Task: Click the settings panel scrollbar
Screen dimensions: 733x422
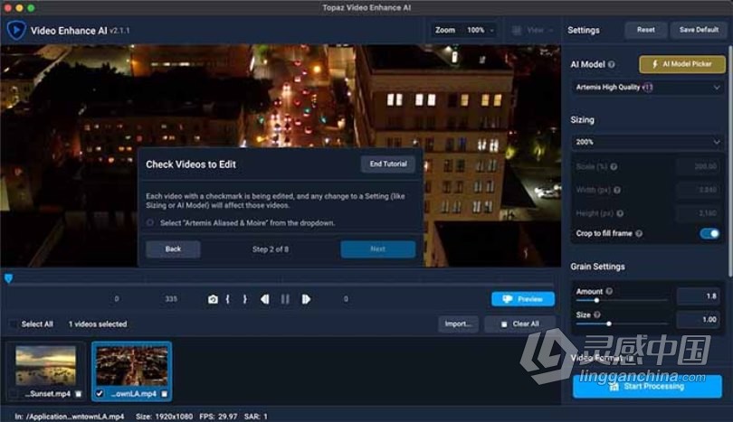Action: (730, 161)
